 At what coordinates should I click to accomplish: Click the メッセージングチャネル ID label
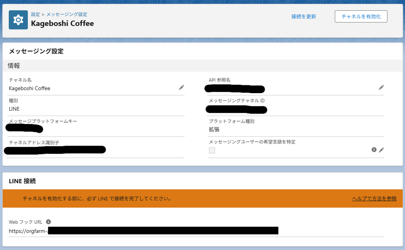coord(237,101)
